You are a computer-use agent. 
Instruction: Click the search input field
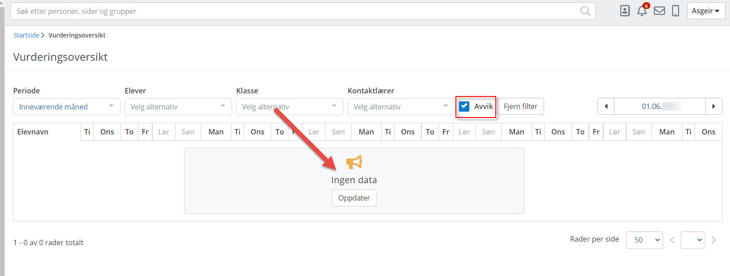296,11
